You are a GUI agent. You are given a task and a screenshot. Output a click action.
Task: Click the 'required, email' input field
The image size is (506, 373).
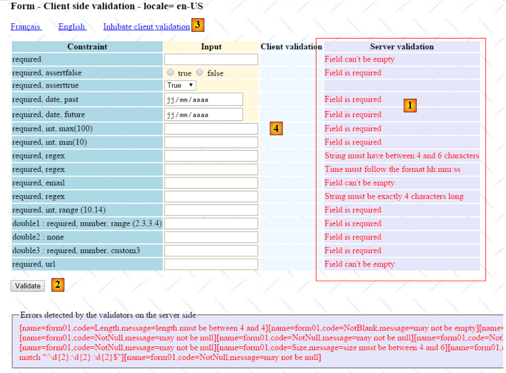click(211, 183)
